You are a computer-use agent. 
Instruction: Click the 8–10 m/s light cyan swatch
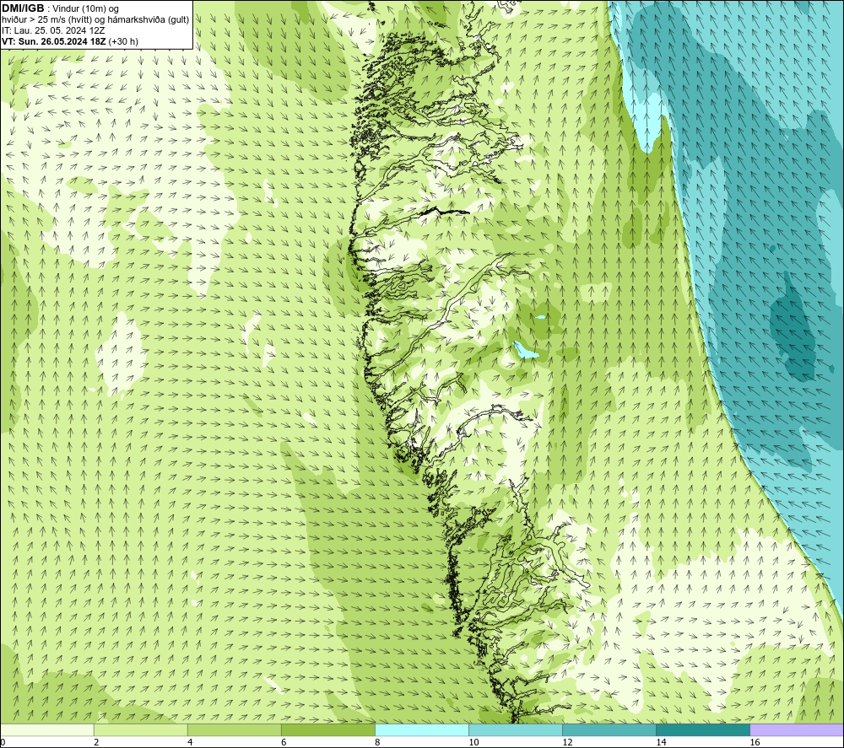coord(422,729)
